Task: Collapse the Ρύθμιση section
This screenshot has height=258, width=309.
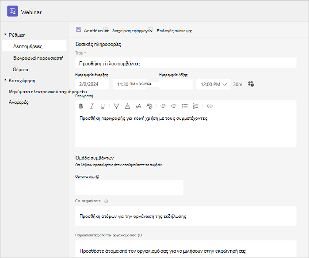Action: pos(5,34)
